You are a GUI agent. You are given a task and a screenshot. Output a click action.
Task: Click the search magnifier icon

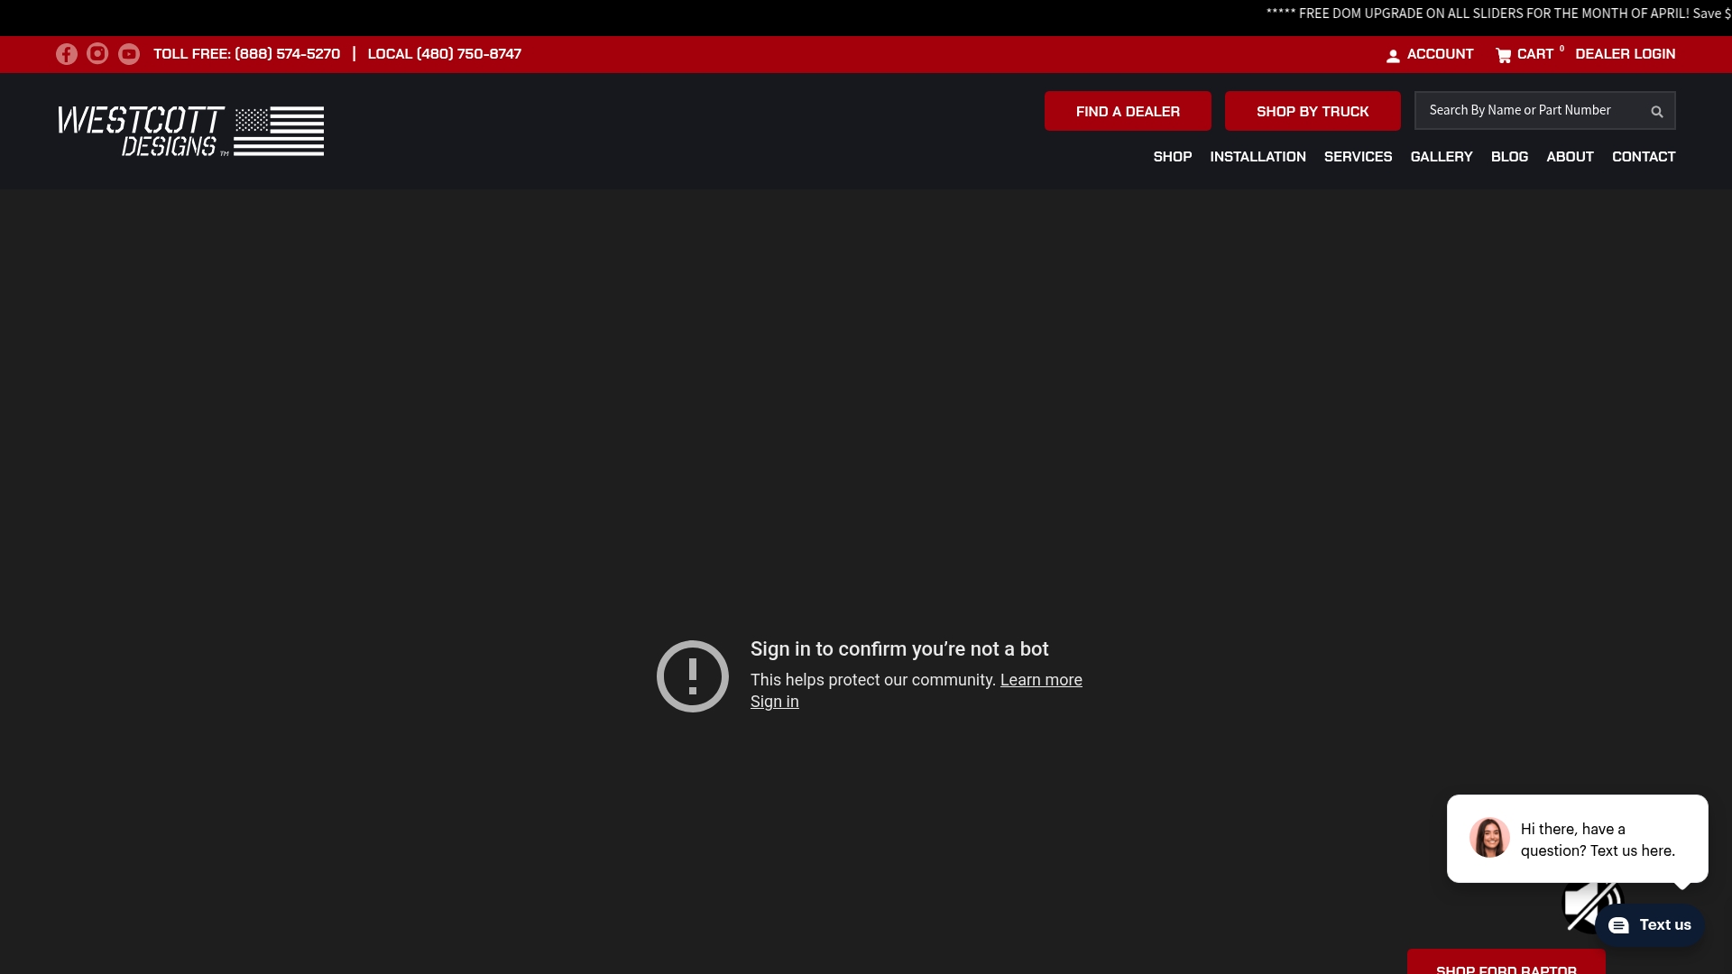pyautogui.click(x=1656, y=111)
